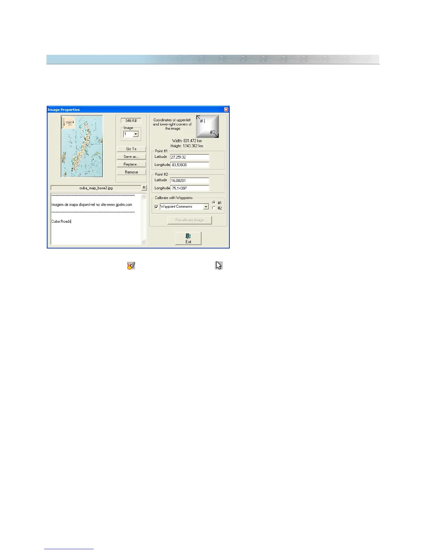Click the 546 KB file size label
Screen dimensions: 426x552
pyautogui.click(x=131, y=121)
